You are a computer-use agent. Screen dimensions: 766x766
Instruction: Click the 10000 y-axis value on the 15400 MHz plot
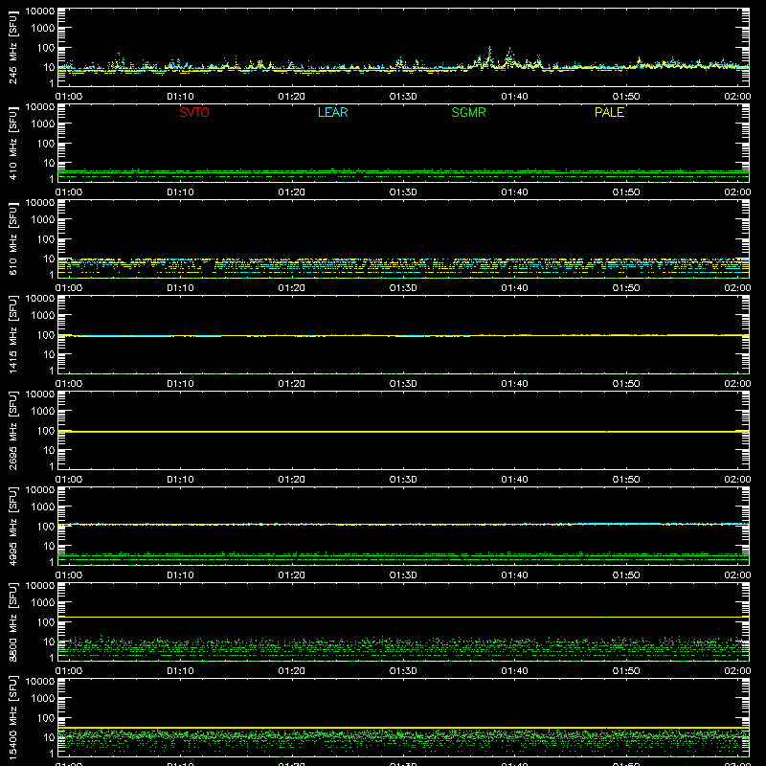pyautogui.click(x=40, y=682)
